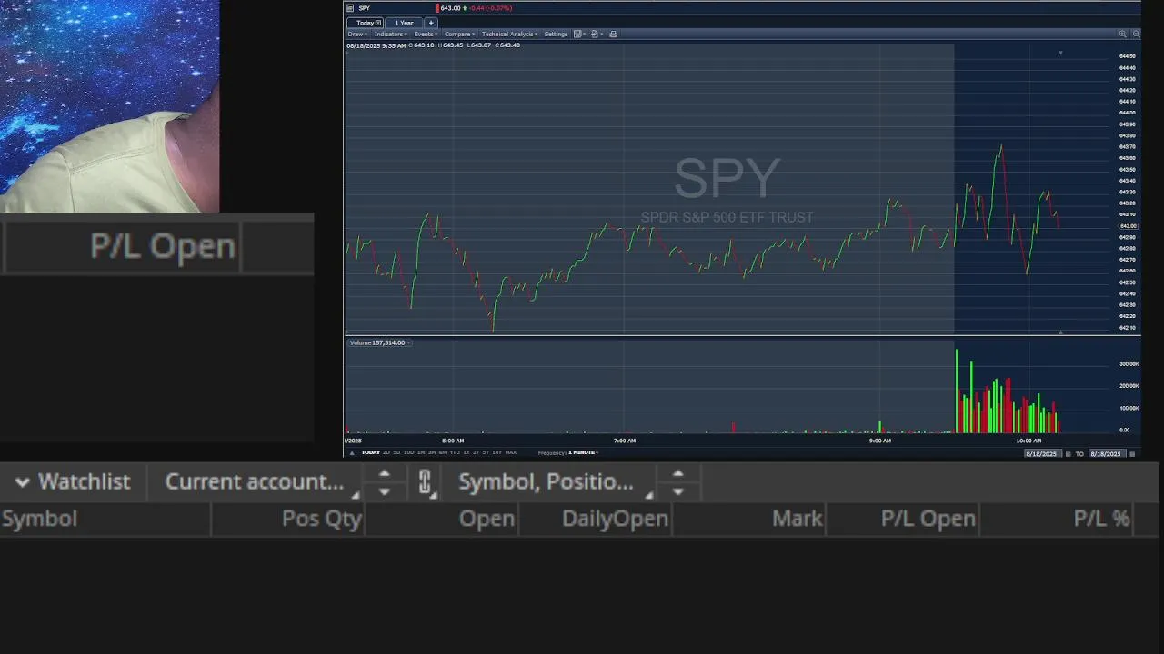Viewport: 1164px width, 654px height.
Task: Click the large P/L Open label
Action: (163, 246)
